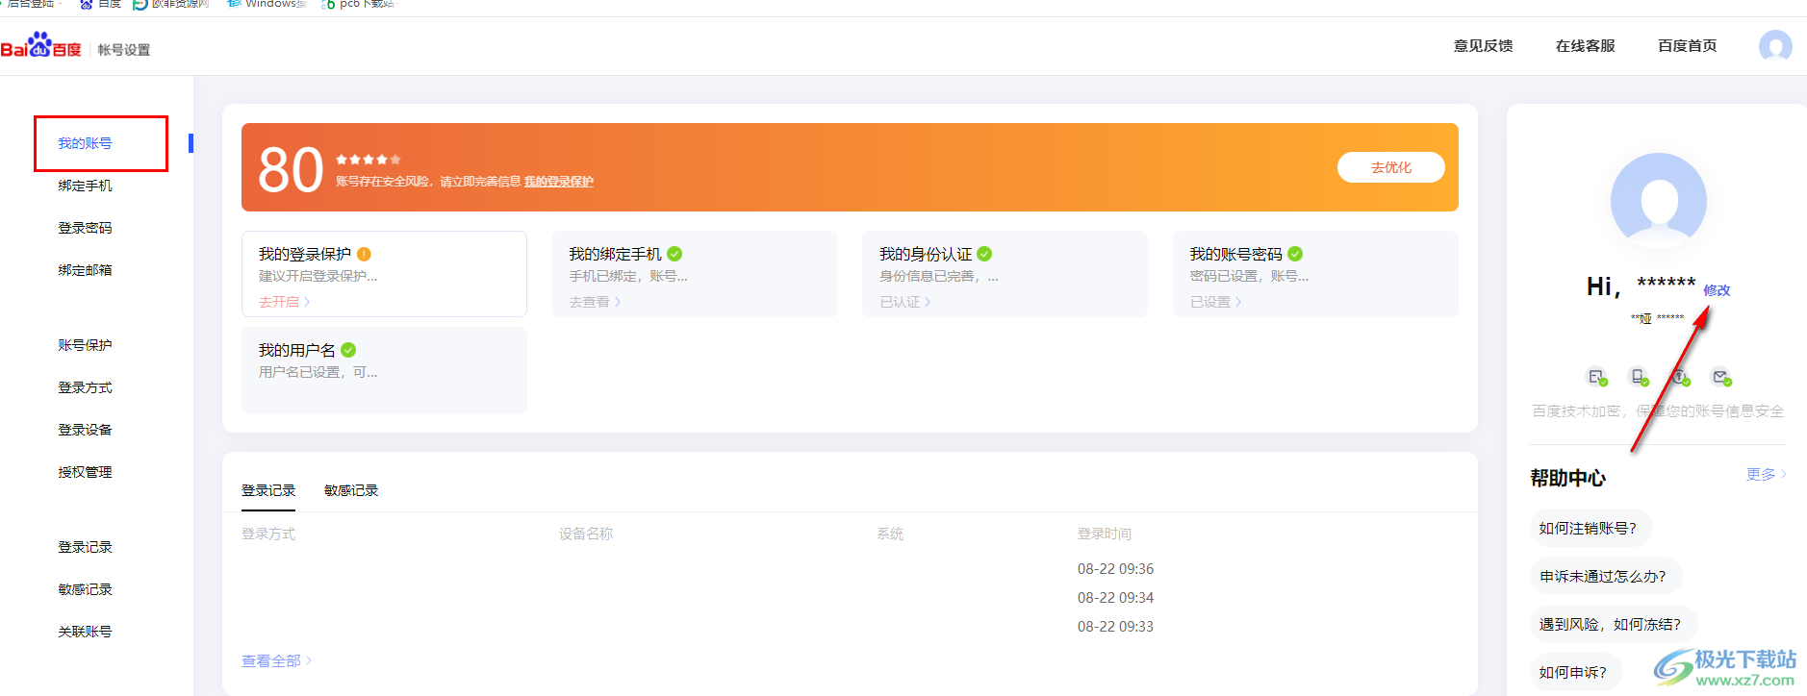Click 百度首页 in the header
The height and width of the screenshot is (696, 1807).
[x=1687, y=45]
